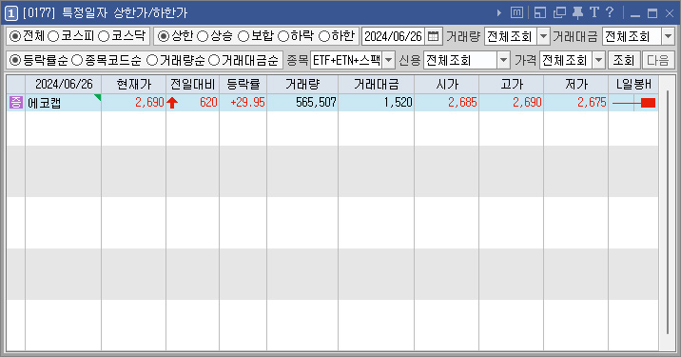Click the duplicate window icon
The height and width of the screenshot is (357, 681).
pos(559,13)
